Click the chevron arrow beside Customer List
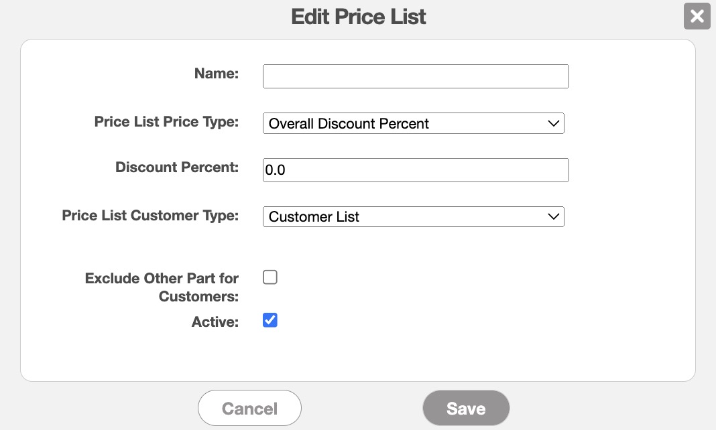 [553, 217]
